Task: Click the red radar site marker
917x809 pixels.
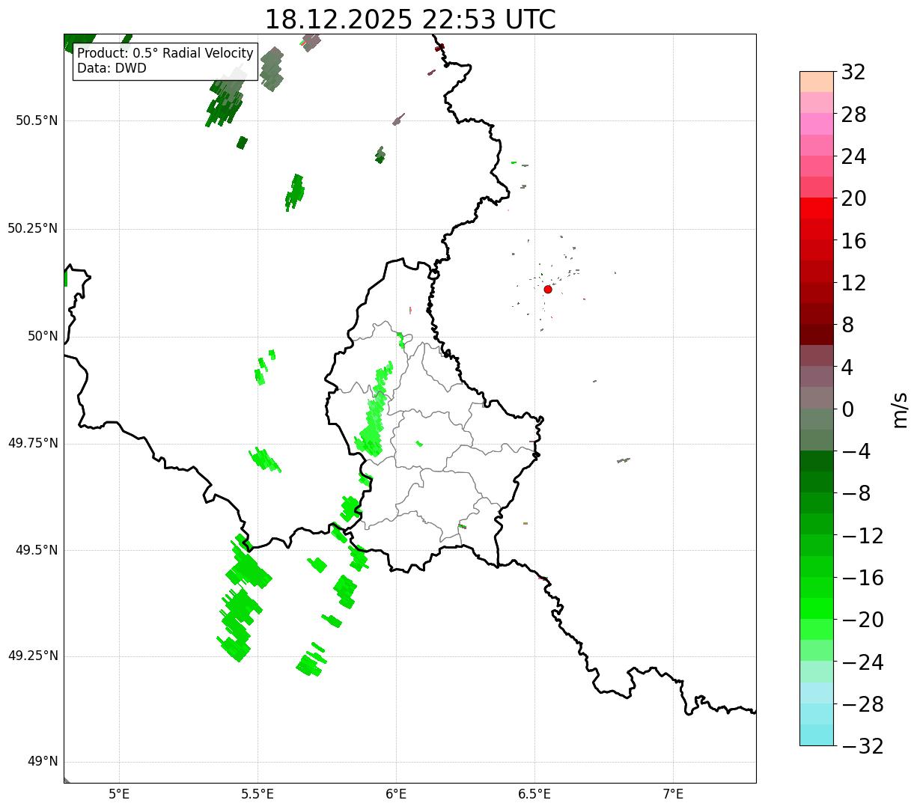Action: tap(548, 289)
